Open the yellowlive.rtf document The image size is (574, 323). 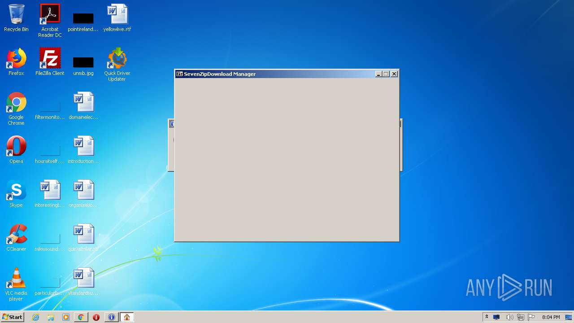(117, 18)
